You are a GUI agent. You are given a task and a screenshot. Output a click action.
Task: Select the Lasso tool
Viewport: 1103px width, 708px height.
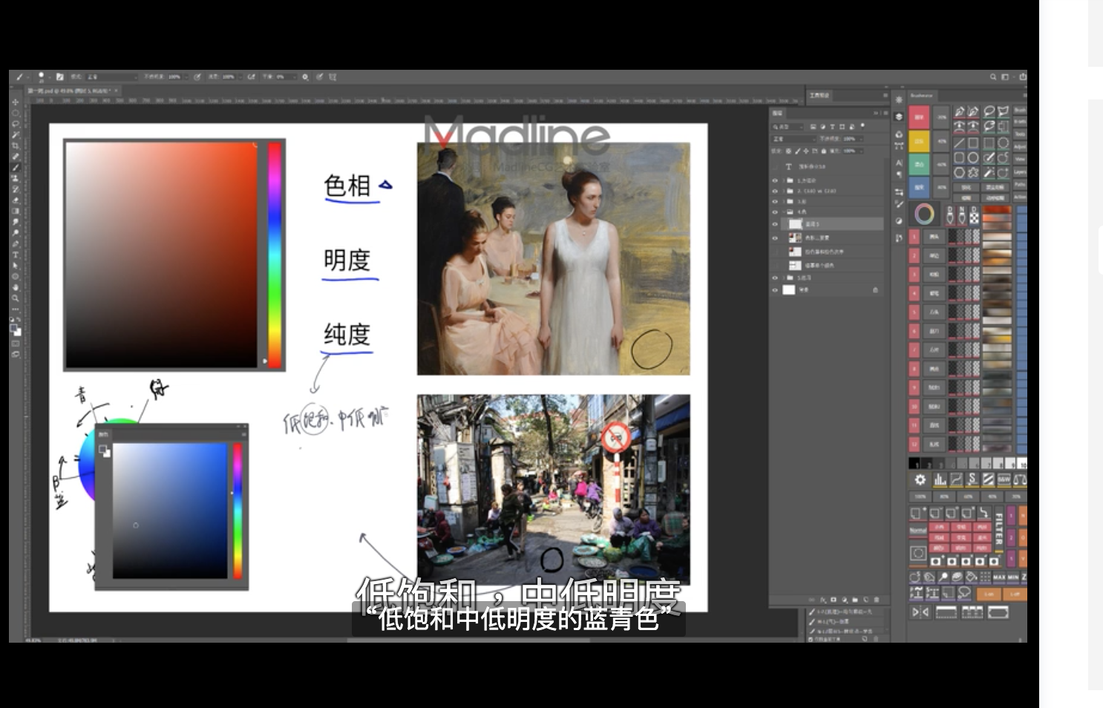[x=16, y=124]
